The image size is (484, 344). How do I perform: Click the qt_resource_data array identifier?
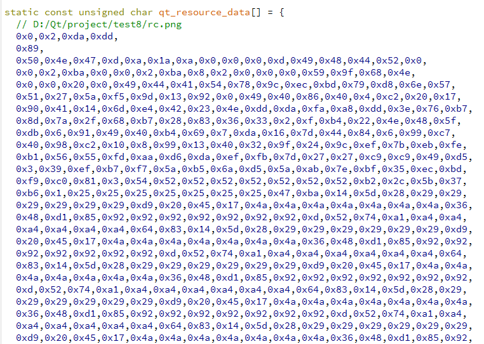204,12
